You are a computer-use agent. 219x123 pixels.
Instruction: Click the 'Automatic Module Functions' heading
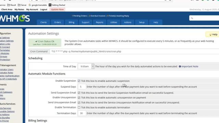click(x=47, y=74)
